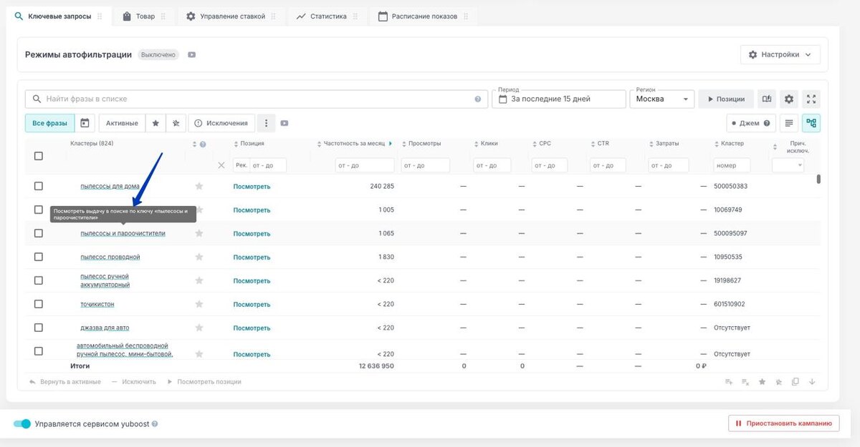Select the Активные filter
The width and height of the screenshot is (860, 447).
coord(122,123)
